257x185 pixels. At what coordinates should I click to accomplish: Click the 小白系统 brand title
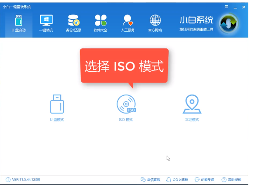196,20
